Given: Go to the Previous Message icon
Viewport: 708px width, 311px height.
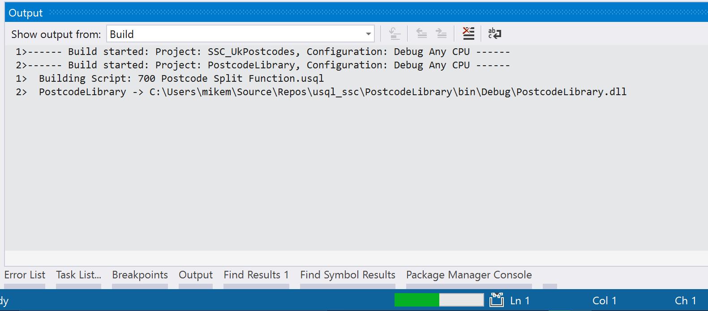Looking at the screenshot, I should point(421,34).
